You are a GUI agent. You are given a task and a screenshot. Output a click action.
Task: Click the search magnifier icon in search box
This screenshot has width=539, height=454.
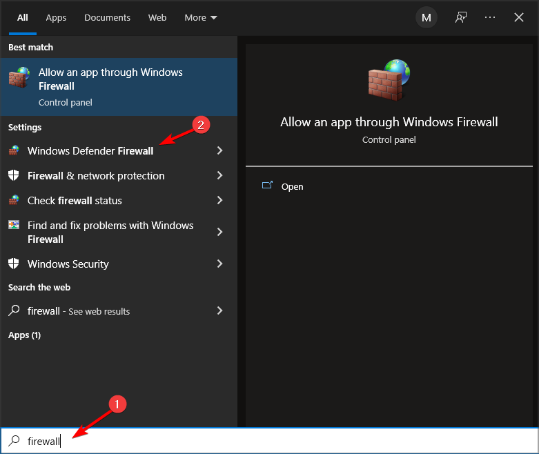[x=14, y=441]
